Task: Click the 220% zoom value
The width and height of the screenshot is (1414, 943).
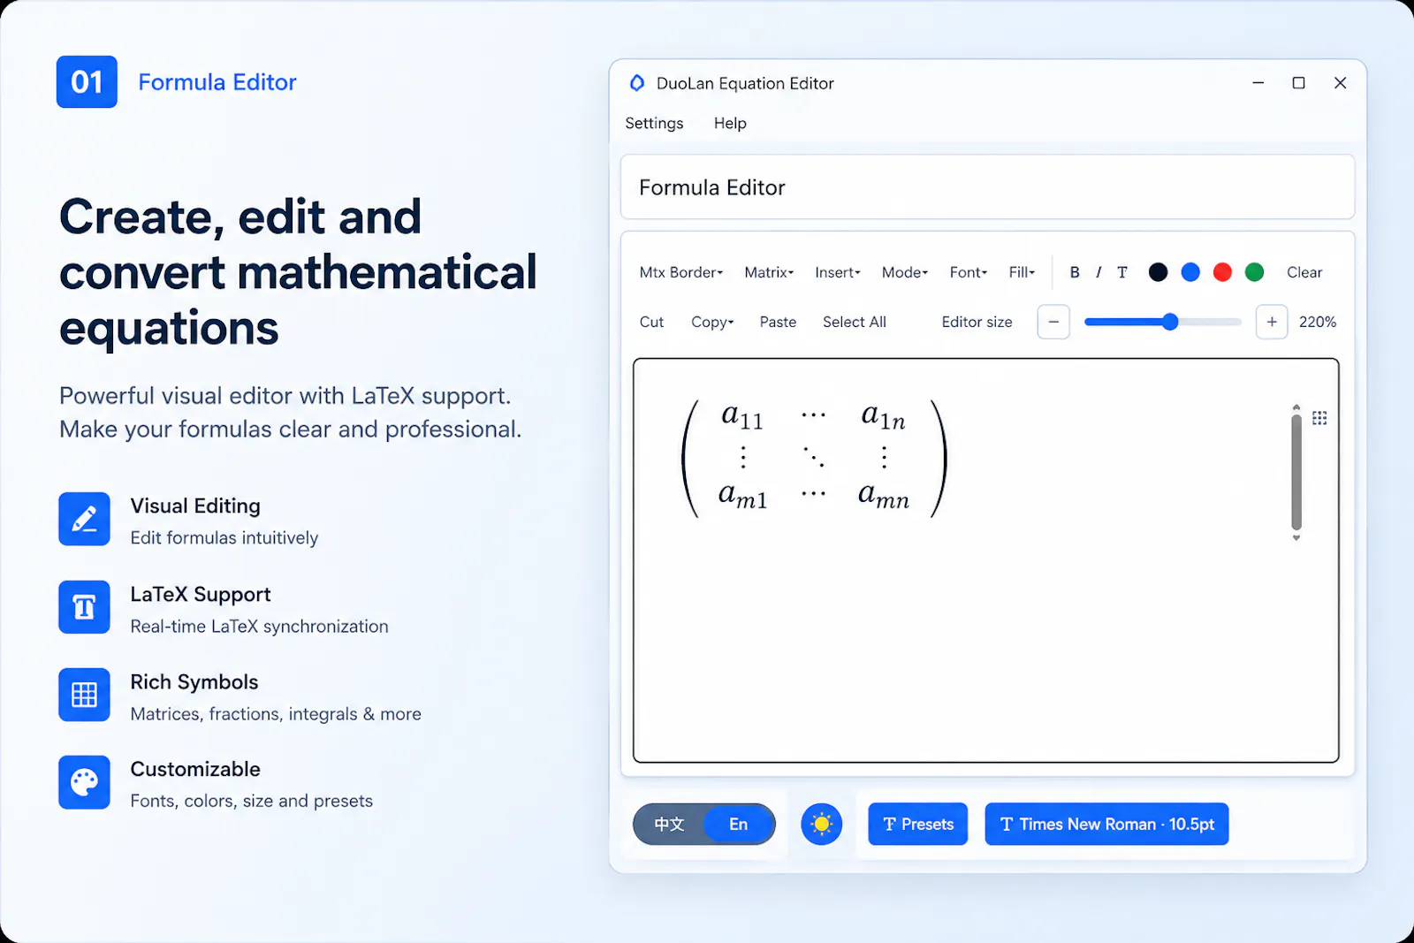Action: [x=1318, y=322]
